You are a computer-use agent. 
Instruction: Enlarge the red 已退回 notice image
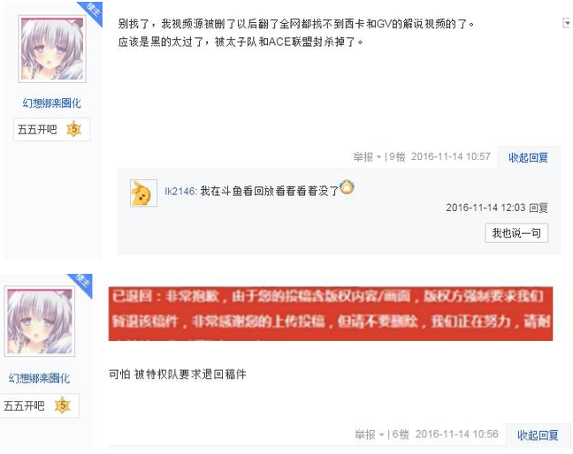click(331, 314)
